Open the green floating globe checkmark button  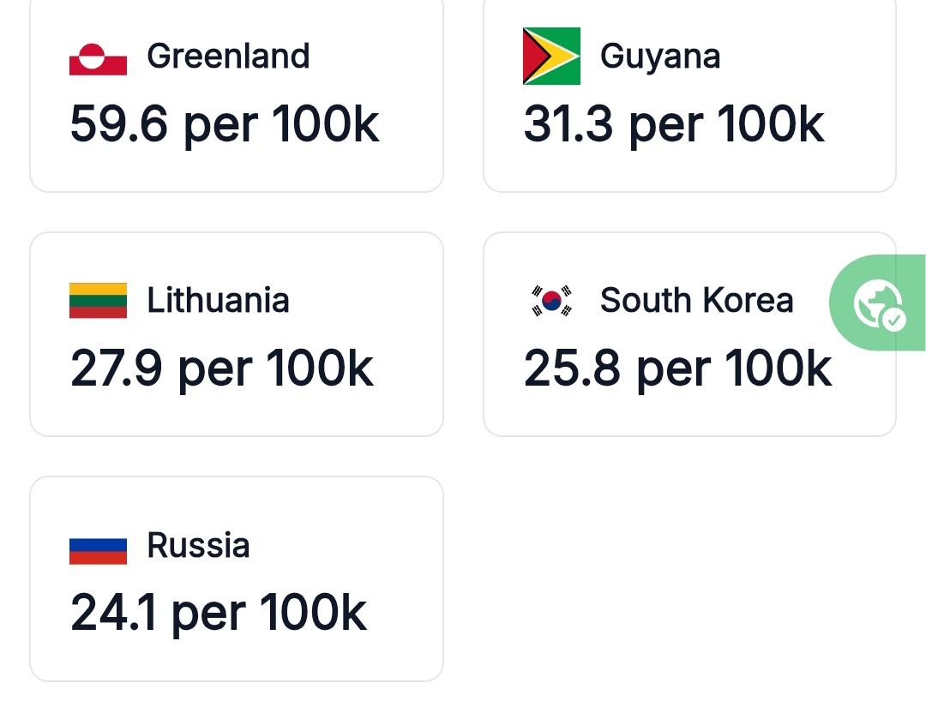[878, 303]
